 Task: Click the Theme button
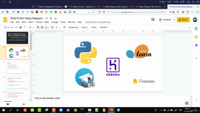pos(94,27)
